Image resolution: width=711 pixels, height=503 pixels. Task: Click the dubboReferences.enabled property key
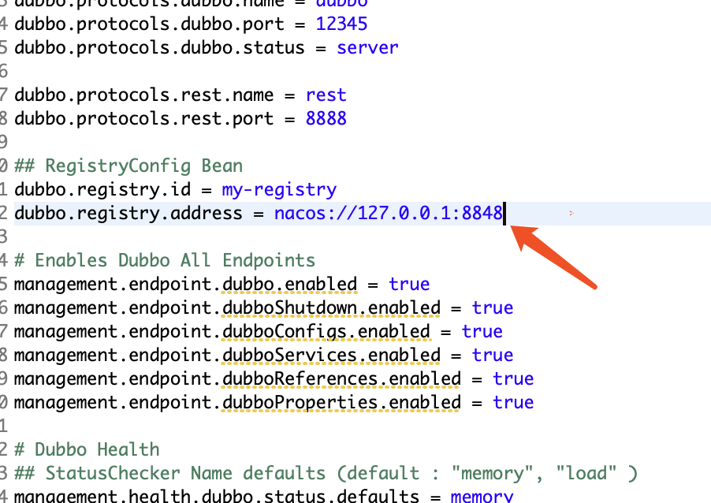pyautogui.click(x=237, y=378)
